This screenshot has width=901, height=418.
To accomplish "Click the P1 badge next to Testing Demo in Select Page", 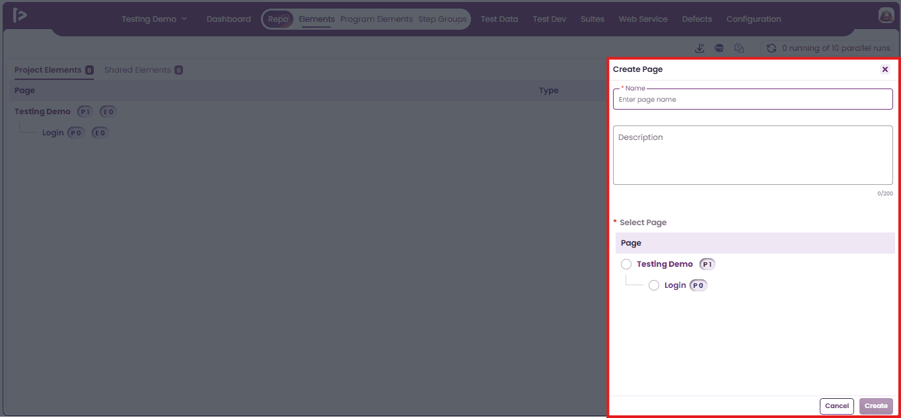I will [x=707, y=264].
